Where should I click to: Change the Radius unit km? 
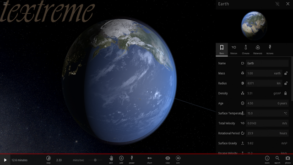(x=279, y=83)
